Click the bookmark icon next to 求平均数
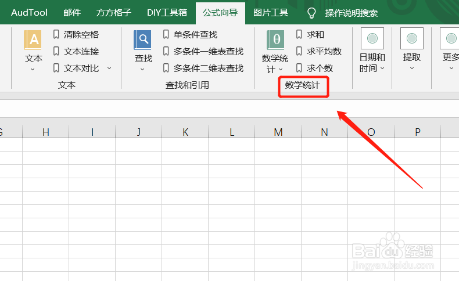The height and width of the screenshot is (281, 459). [x=299, y=52]
